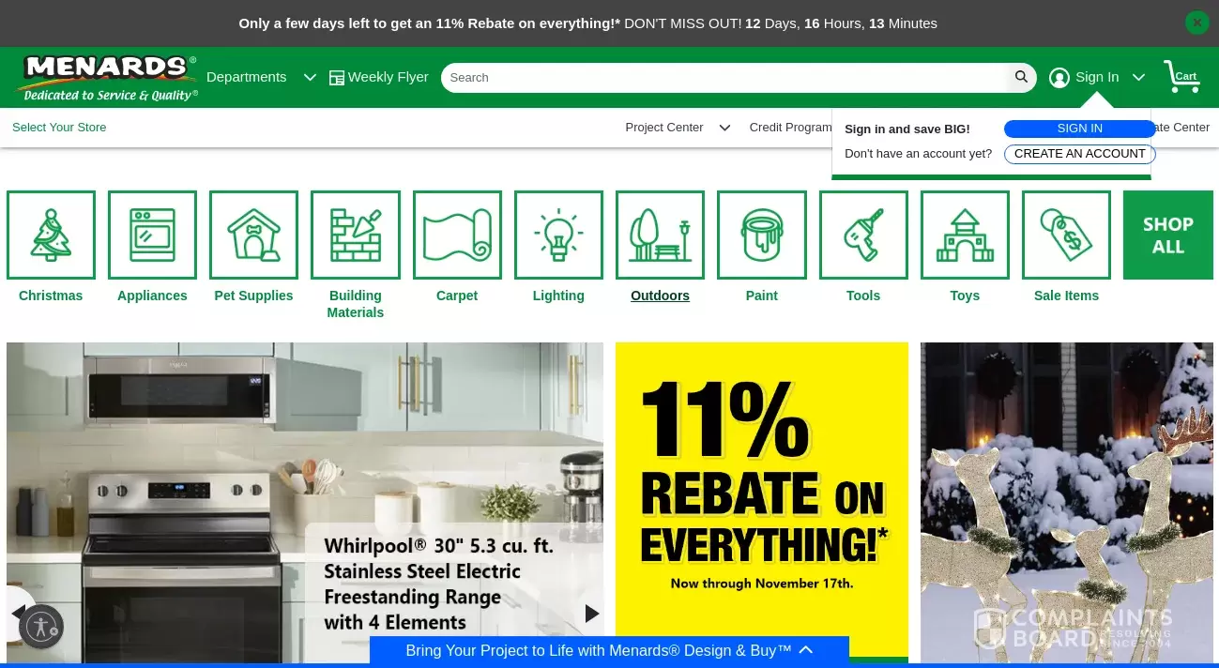This screenshot has height=668, width=1219.
Task: Choose the Building Materials brick icon
Action: click(356, 235)
